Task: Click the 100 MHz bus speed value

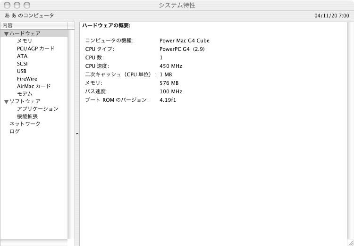Action: (x=171, y=91)
